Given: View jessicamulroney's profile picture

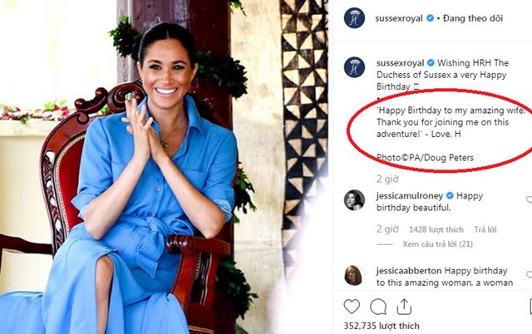Looking at the screenshot, I should (354, 199).
